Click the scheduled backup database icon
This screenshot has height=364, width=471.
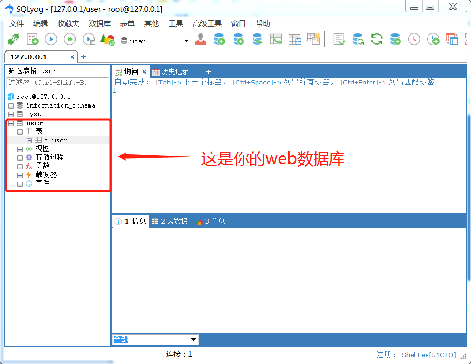[395, 39]
